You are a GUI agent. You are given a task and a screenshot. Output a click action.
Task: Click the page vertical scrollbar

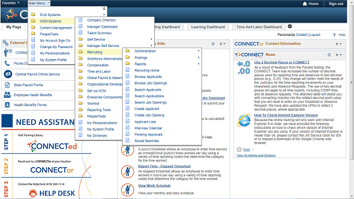point(352,82)
